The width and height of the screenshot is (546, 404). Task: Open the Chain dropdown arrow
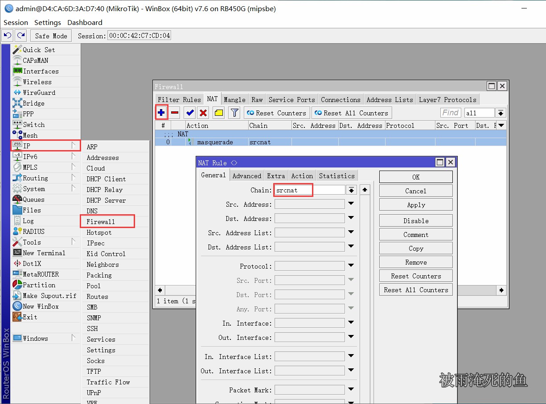(352, 190)
